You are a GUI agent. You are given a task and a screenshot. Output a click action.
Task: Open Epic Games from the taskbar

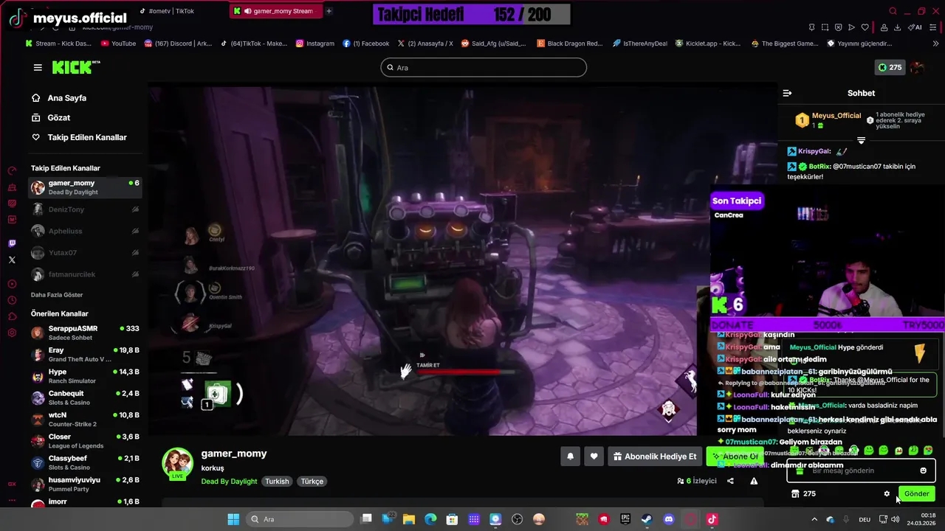click(x=625, y=519)
